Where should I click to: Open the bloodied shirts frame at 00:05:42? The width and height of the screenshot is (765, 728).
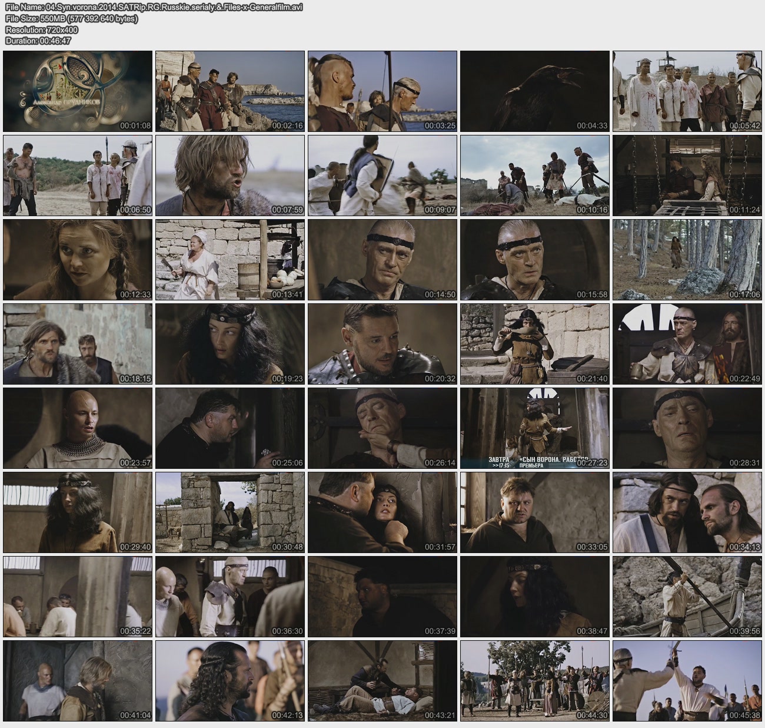tap(687, 91)
